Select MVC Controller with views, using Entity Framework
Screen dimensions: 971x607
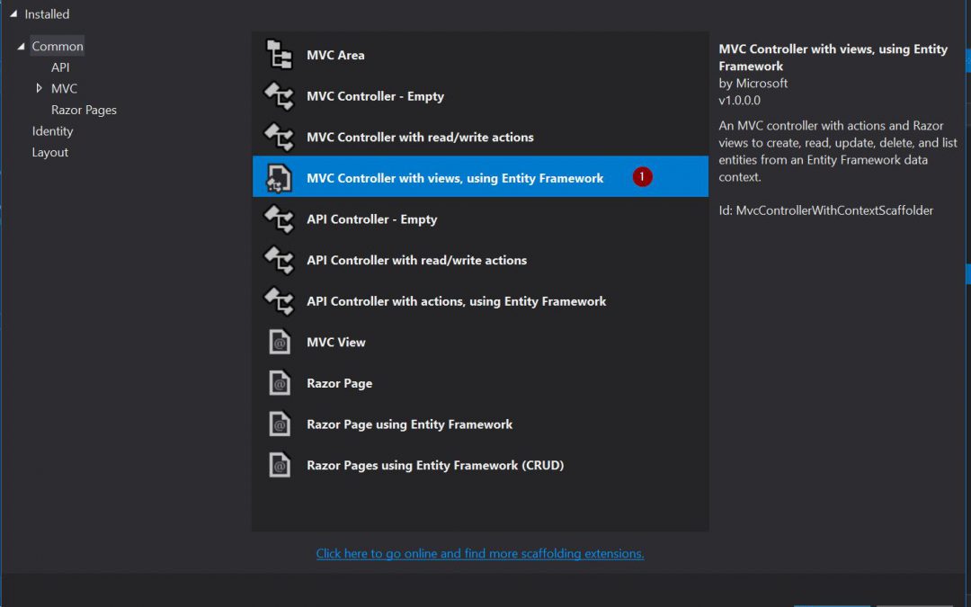pos(455,178)
